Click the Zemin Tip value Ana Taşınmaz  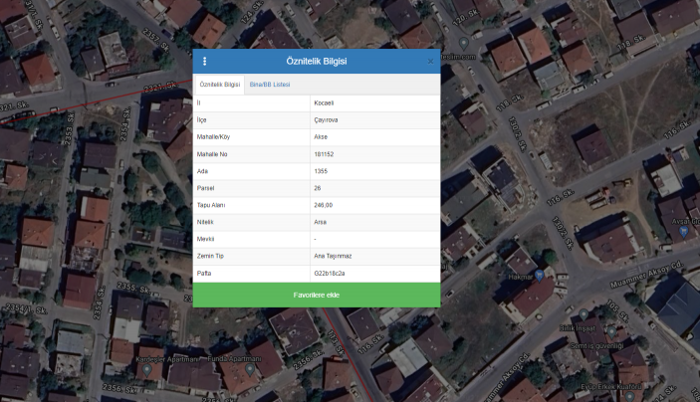[333, 255]
